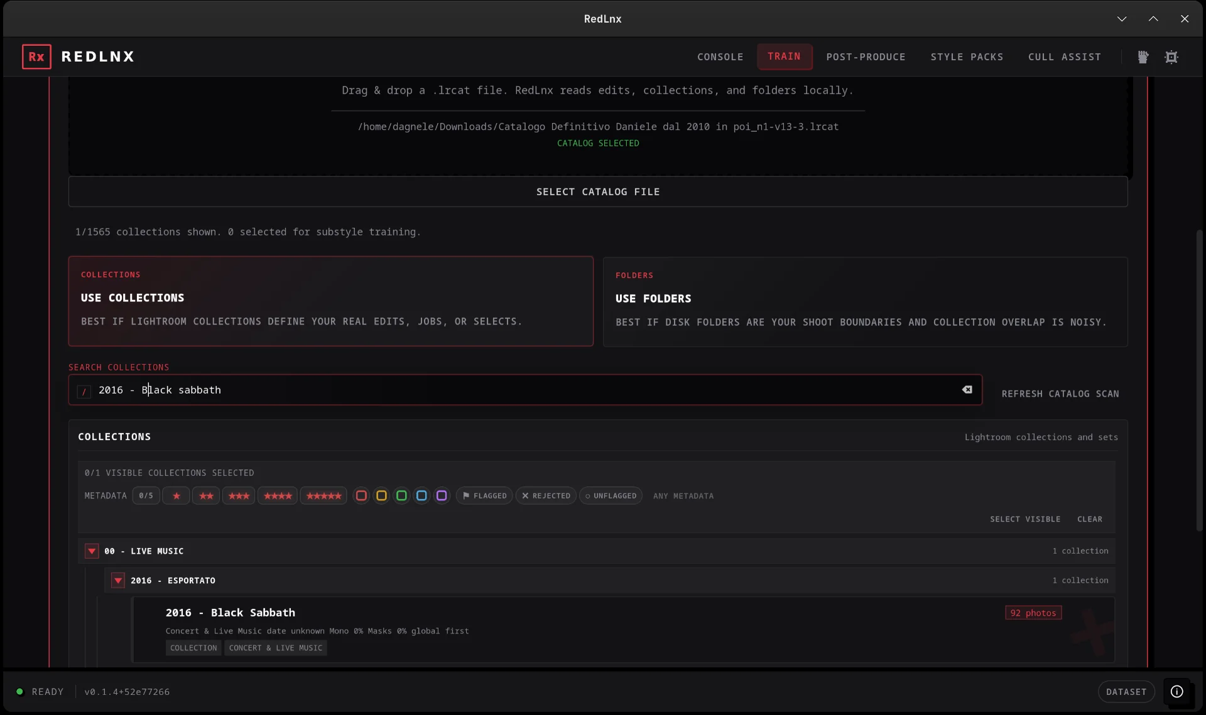Toggle the UNFLAGGED metadata filter
1206x715 pixels.
611,496
